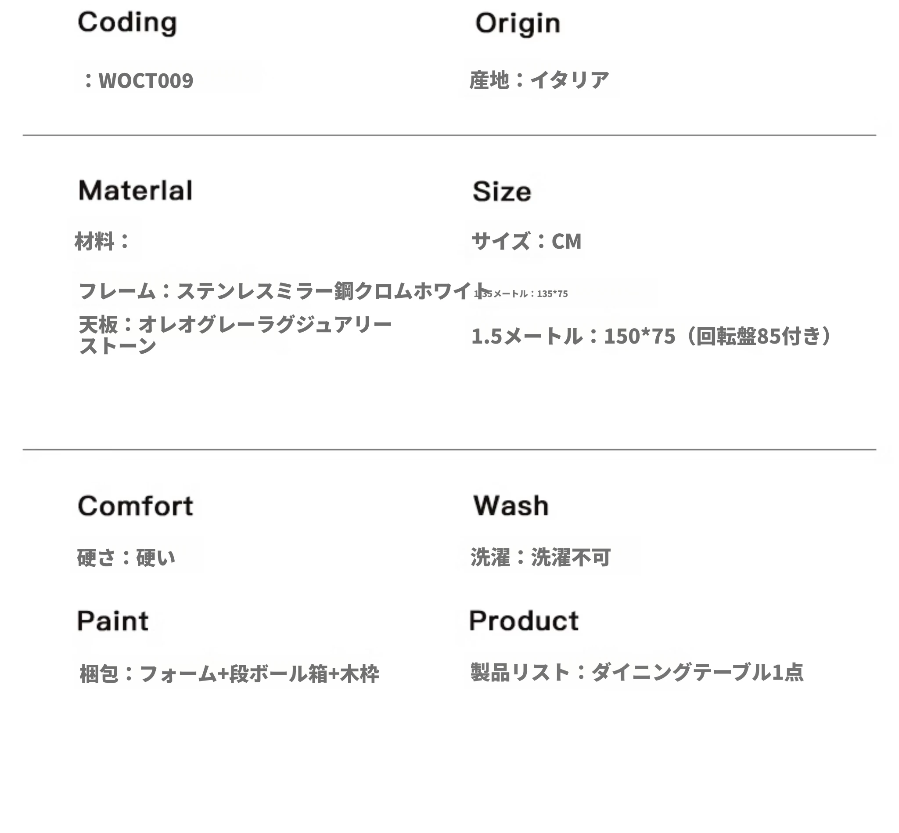Click the Wash heading
Image resolution: width=899 pixels, height=833 pixels.
(511, 505)
